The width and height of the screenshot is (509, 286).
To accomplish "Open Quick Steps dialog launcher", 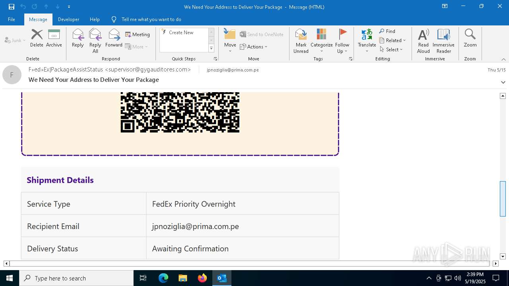I will point(216,59).
